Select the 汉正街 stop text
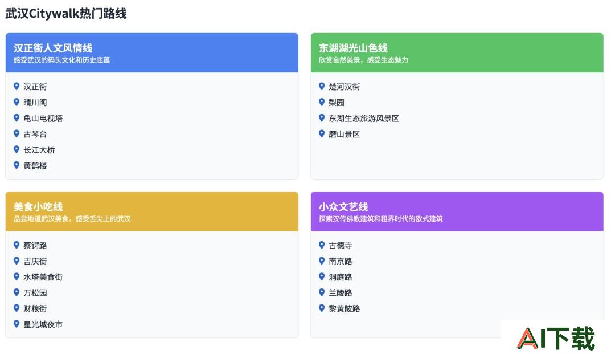This screenshot has width=615, height=354. click(35, 87)
